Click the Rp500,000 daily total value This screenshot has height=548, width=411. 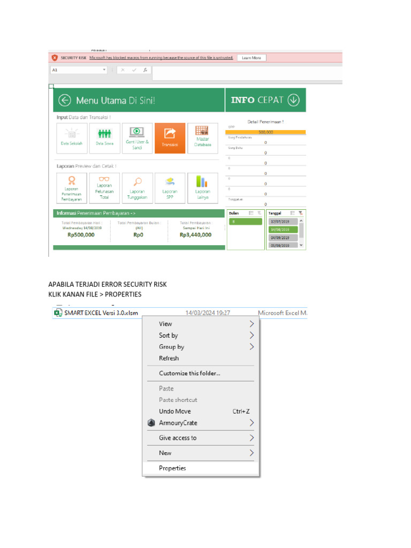click(x=81, y=235)
